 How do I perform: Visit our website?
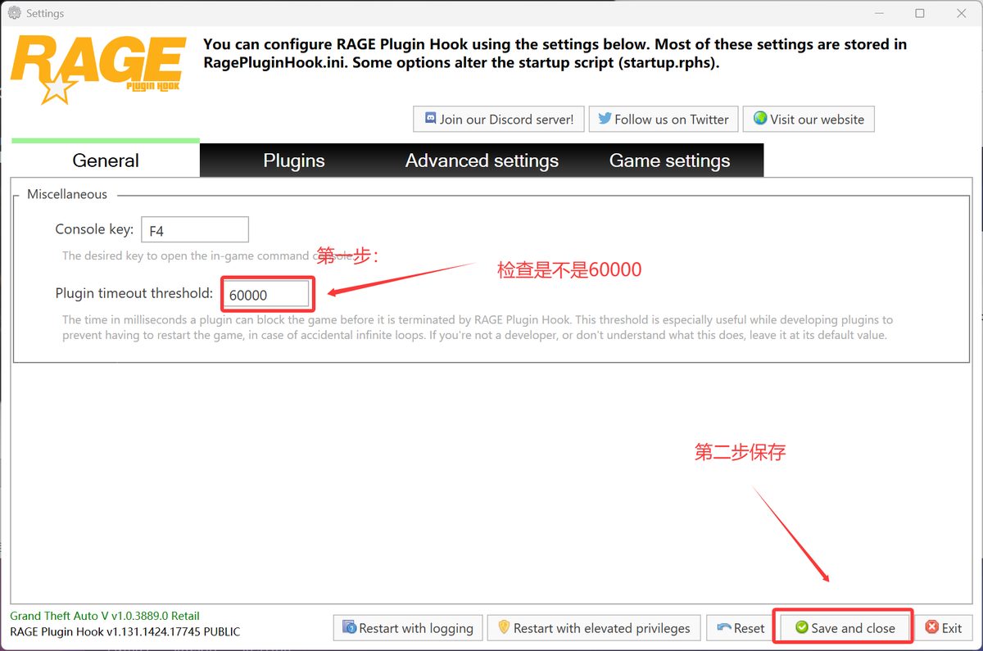tap(809, 120)
